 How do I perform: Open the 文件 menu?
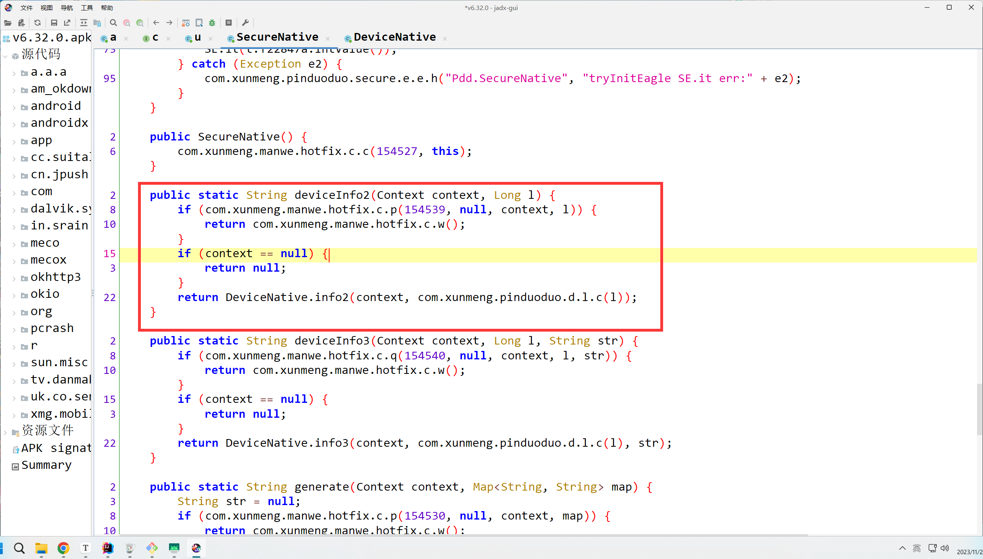click(27, 8)
